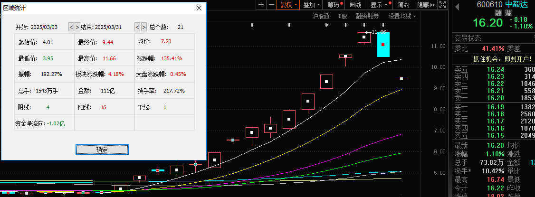Open 设置均线 moving average dropdown
Viewport: 535px width, 197px height.
(401, 16)
